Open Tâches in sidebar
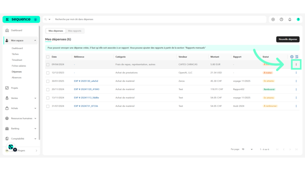305x171 pixels. [x=15, y=54]
